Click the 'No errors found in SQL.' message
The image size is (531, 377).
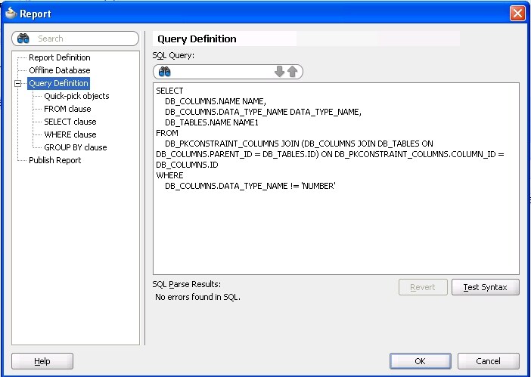coord(197,297)
